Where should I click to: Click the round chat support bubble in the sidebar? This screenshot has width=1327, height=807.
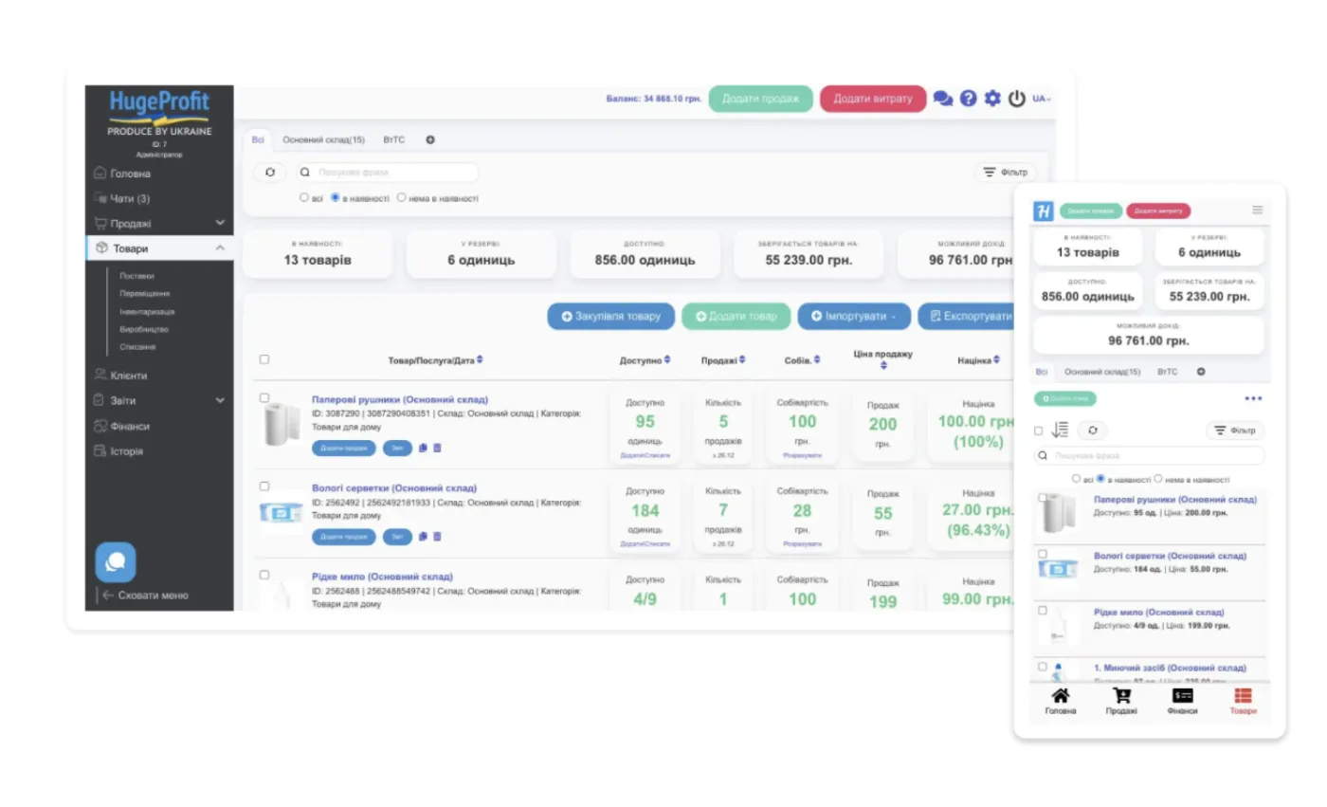(116, 562)
